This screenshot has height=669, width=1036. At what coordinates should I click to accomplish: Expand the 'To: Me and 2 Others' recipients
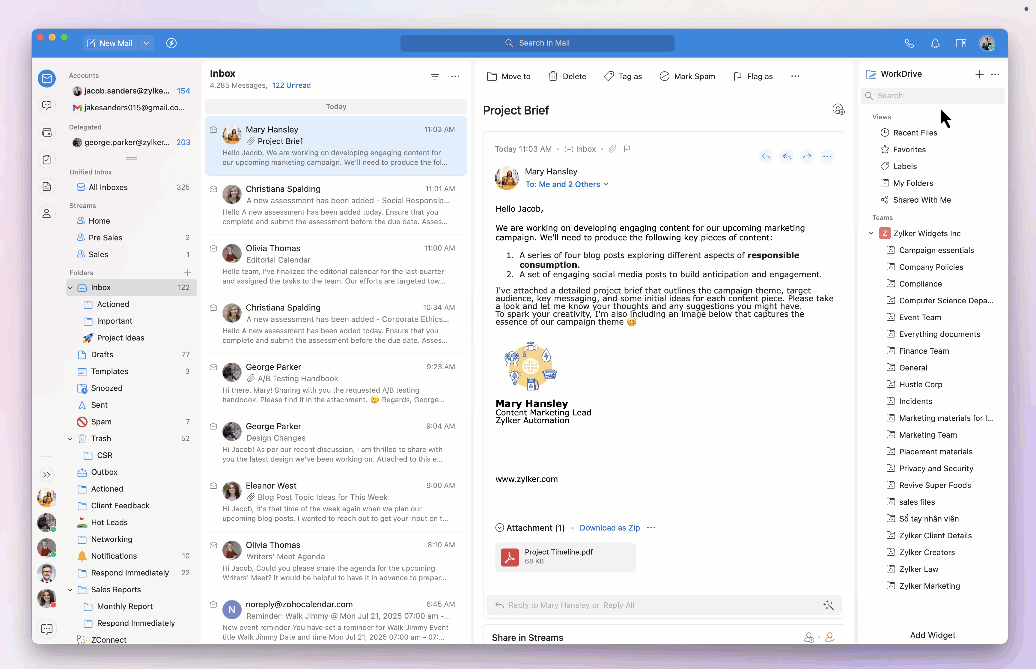coord(567,184)
